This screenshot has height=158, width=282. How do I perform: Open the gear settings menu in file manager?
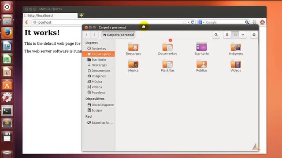[x=254, y=35]
